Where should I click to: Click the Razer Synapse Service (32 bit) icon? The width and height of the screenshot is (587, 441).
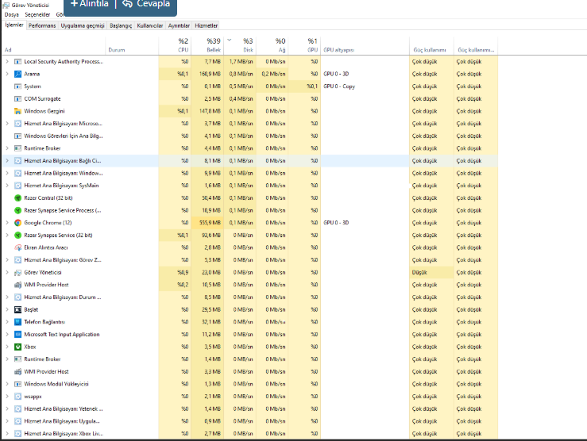coord(17,235)
